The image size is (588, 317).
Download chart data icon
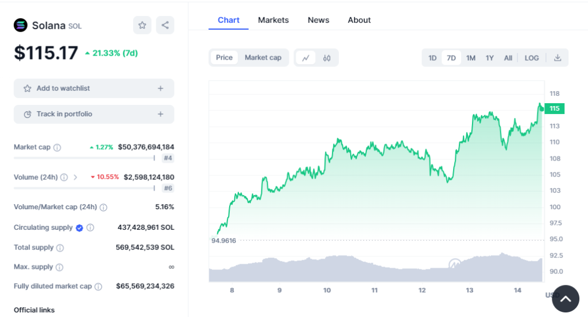pos(557,57)
